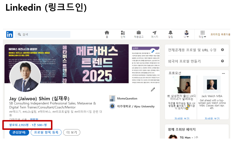Click the 더 보기 button
This screenshot has width=234, height=144.
point(72,132)
